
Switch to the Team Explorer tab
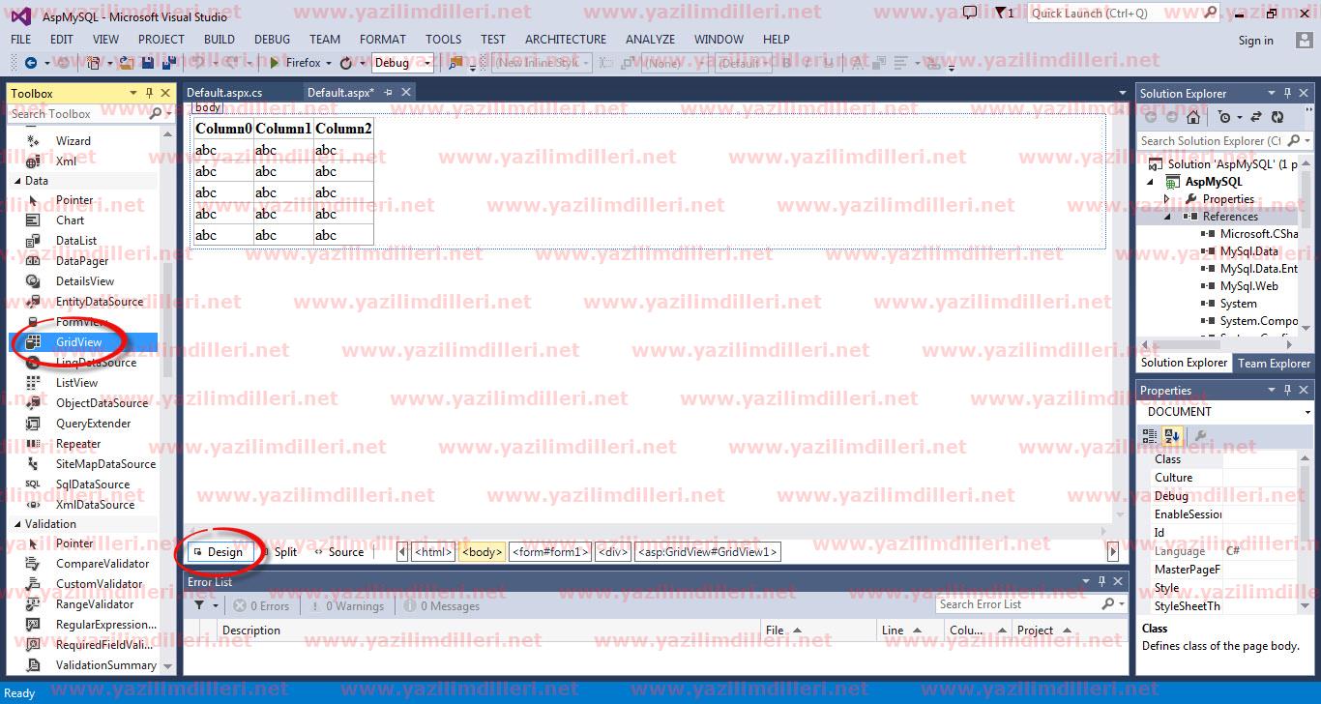pyautogui.click(x=1274, y=363)
